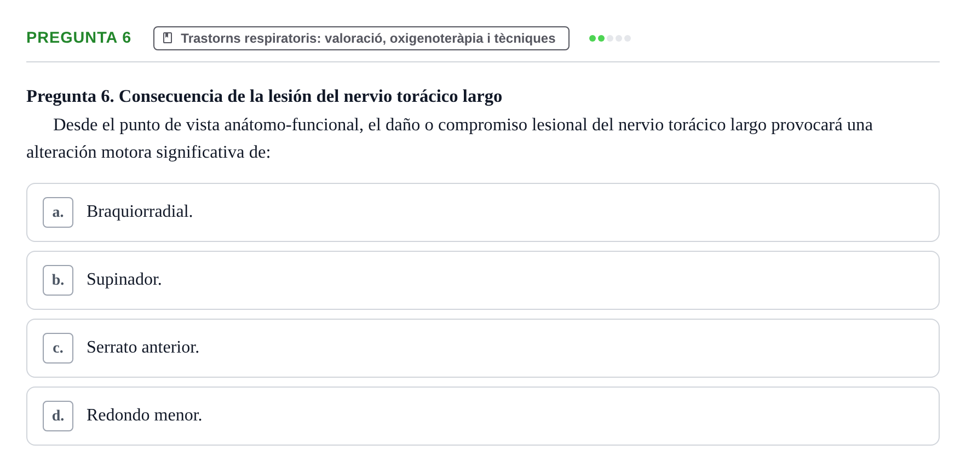This screenshot has width=966, height=473.
Task: Choose the Braquiorradial answer text
Action: [x=140, y=211]
